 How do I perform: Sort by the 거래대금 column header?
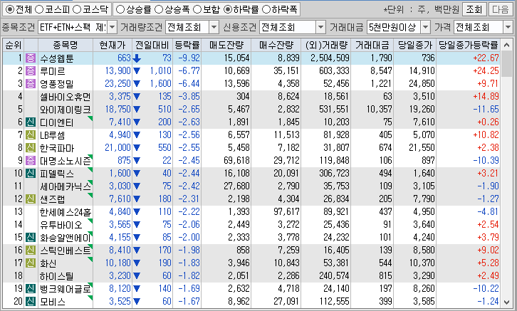click(372, 45)
